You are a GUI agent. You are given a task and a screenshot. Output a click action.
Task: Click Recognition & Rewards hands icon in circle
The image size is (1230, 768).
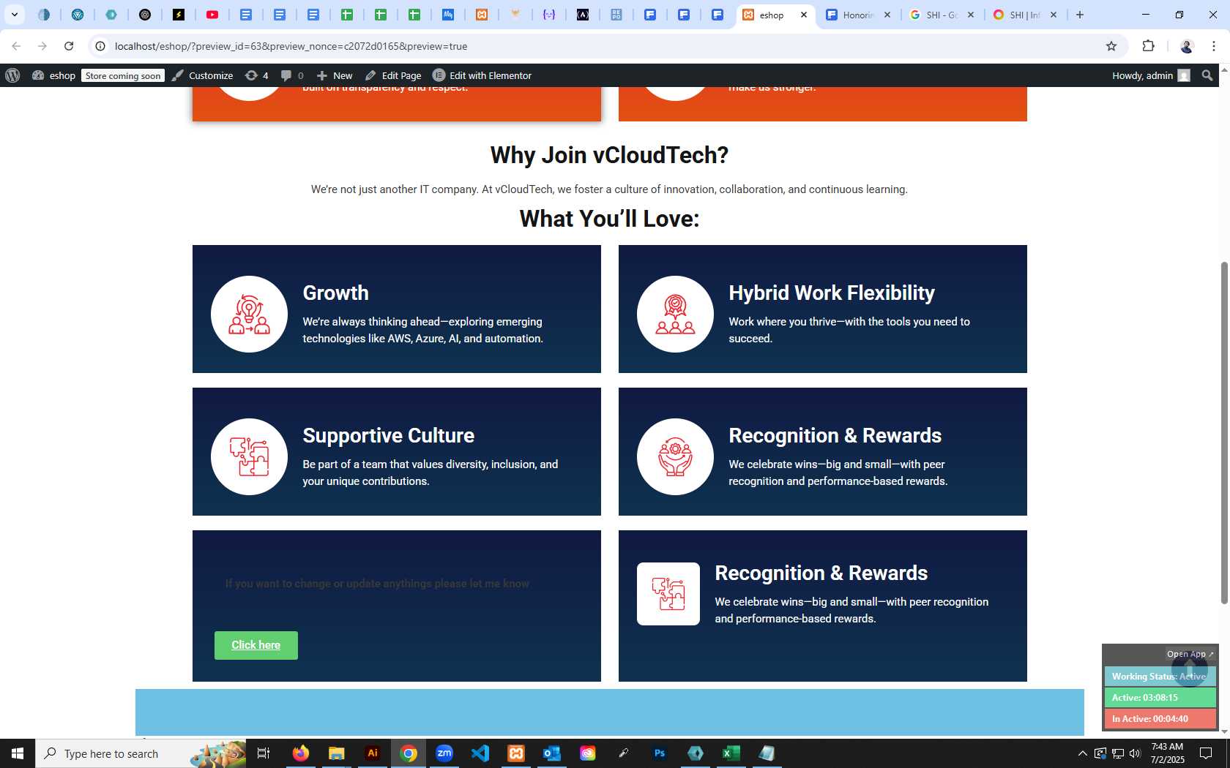click(x=675, y=457)
